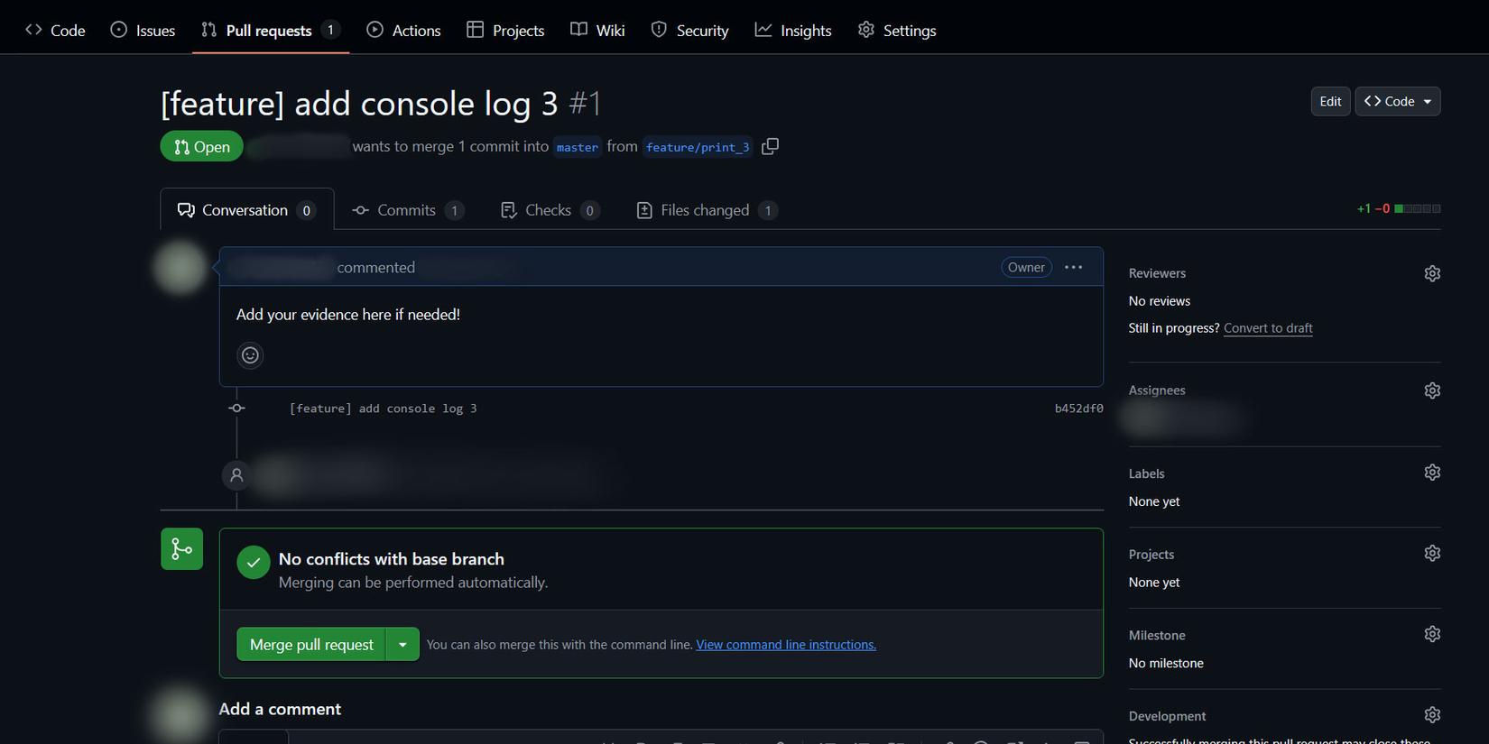Click the Assignees heading in the sidebar
The image size is (1489, 744).
click(x=1157, y=390)
